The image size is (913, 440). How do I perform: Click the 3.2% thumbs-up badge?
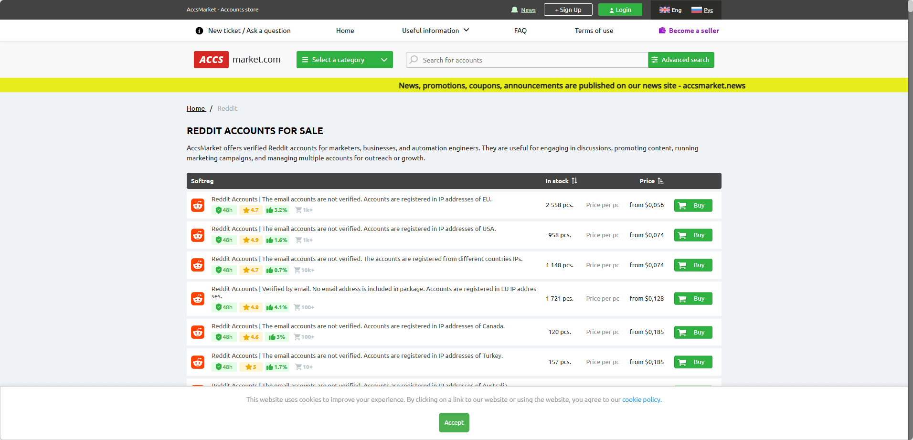click(277, 210)
